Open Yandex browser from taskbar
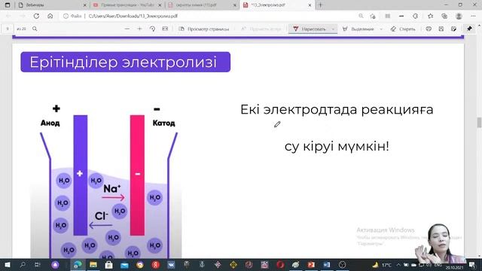The width and height of the screenshot is (482, 271). [156, 264]
